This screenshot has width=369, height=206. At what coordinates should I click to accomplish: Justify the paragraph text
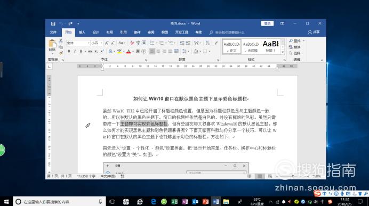pos(170,51)
